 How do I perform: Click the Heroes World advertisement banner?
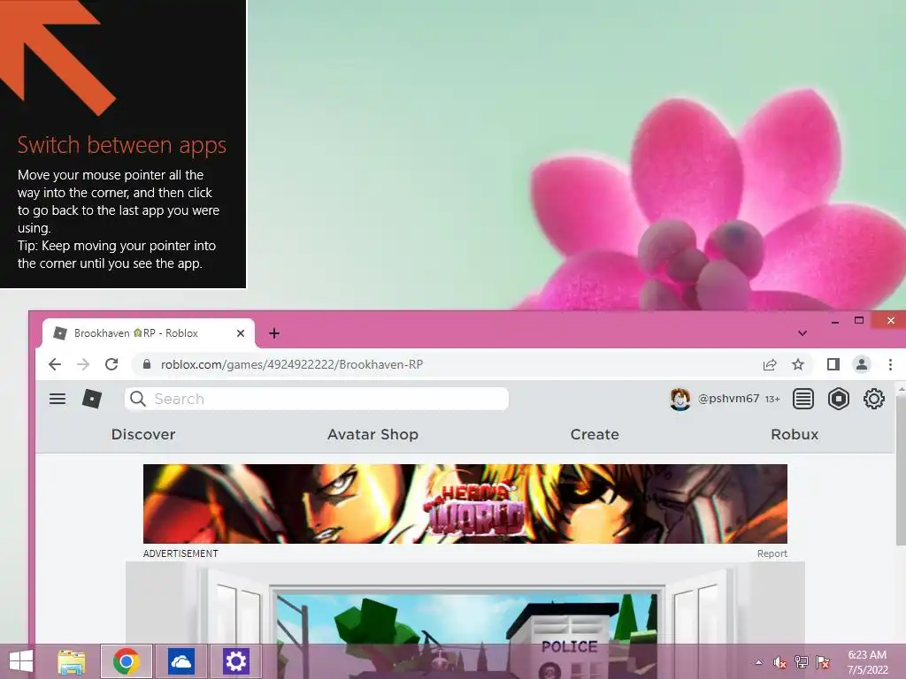click(x=465, y=503)
